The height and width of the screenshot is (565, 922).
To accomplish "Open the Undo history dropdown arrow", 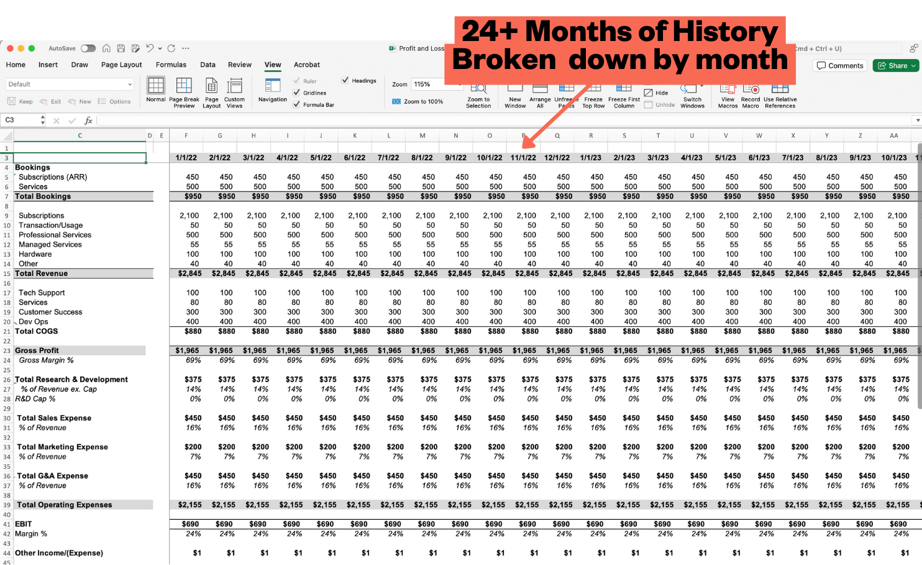I will pos(160,48).
